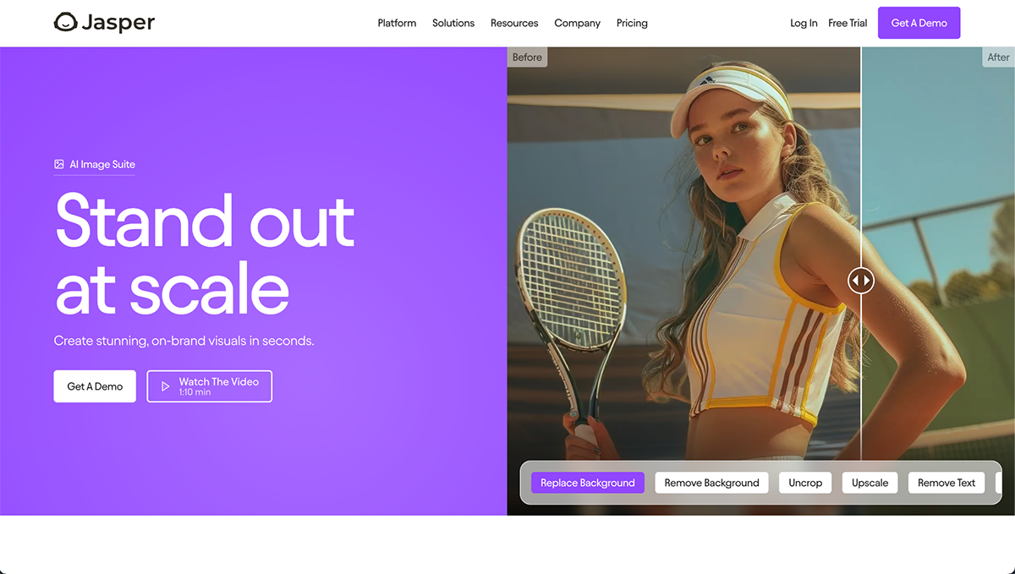1015x574 pixels.
Task: Click the purple Get A Demo header button
Action: pos(919,23)
